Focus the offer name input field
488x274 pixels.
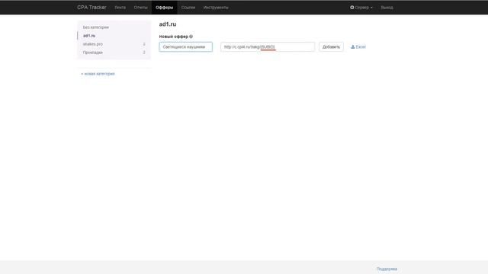[x=186, y=47]
